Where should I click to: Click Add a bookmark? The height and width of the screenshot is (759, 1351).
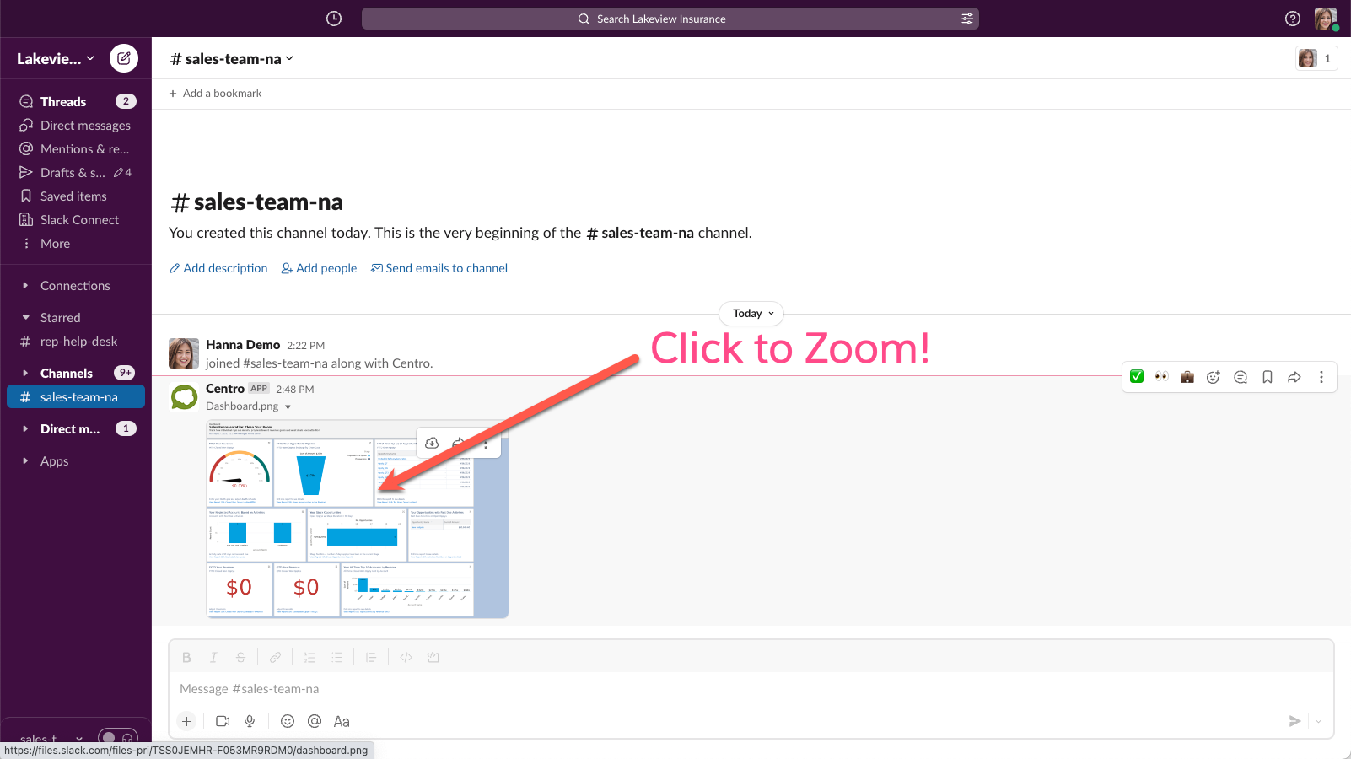[x=215, y=94]
